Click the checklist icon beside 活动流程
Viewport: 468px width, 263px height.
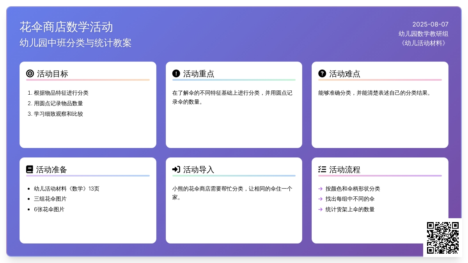click(322, 169)
